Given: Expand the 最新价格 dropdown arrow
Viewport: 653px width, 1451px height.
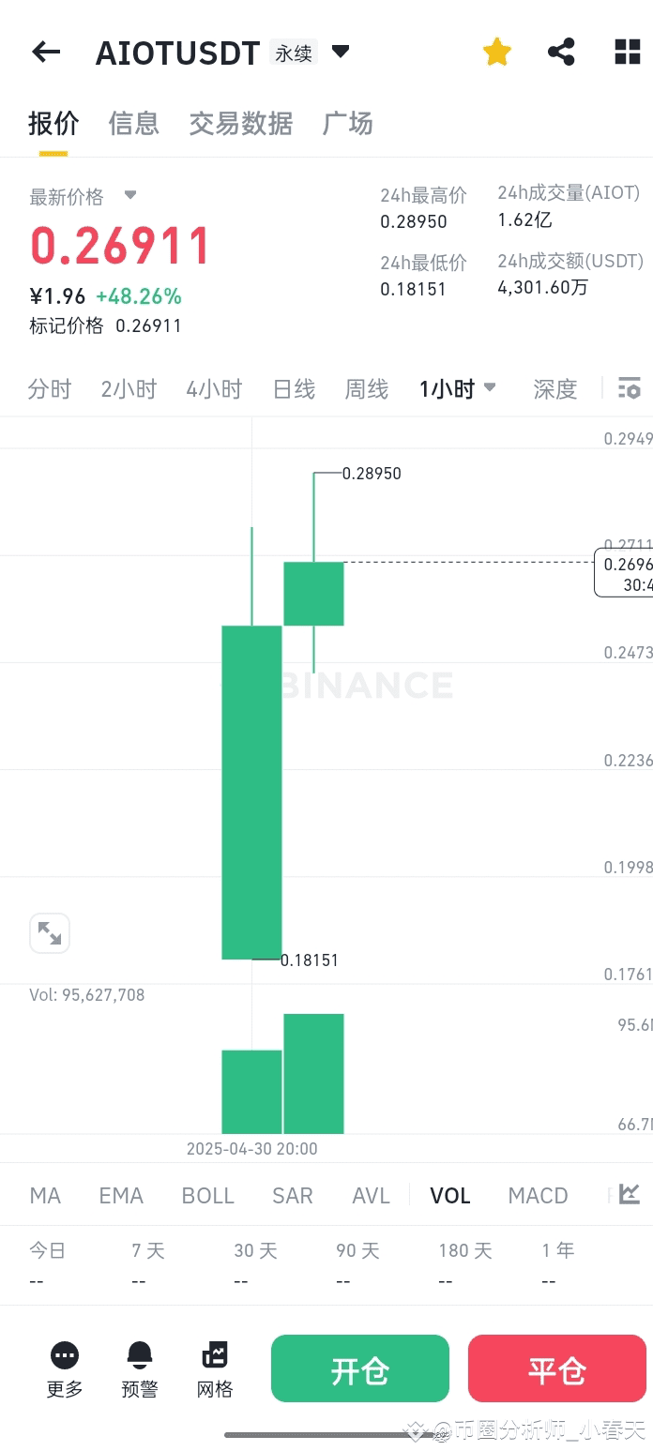Looking at the screenshot, I should pos(130,195).
